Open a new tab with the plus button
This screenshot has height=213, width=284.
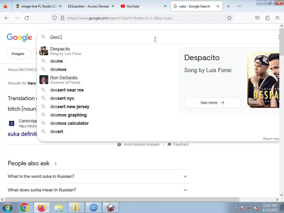pos(229,6)
